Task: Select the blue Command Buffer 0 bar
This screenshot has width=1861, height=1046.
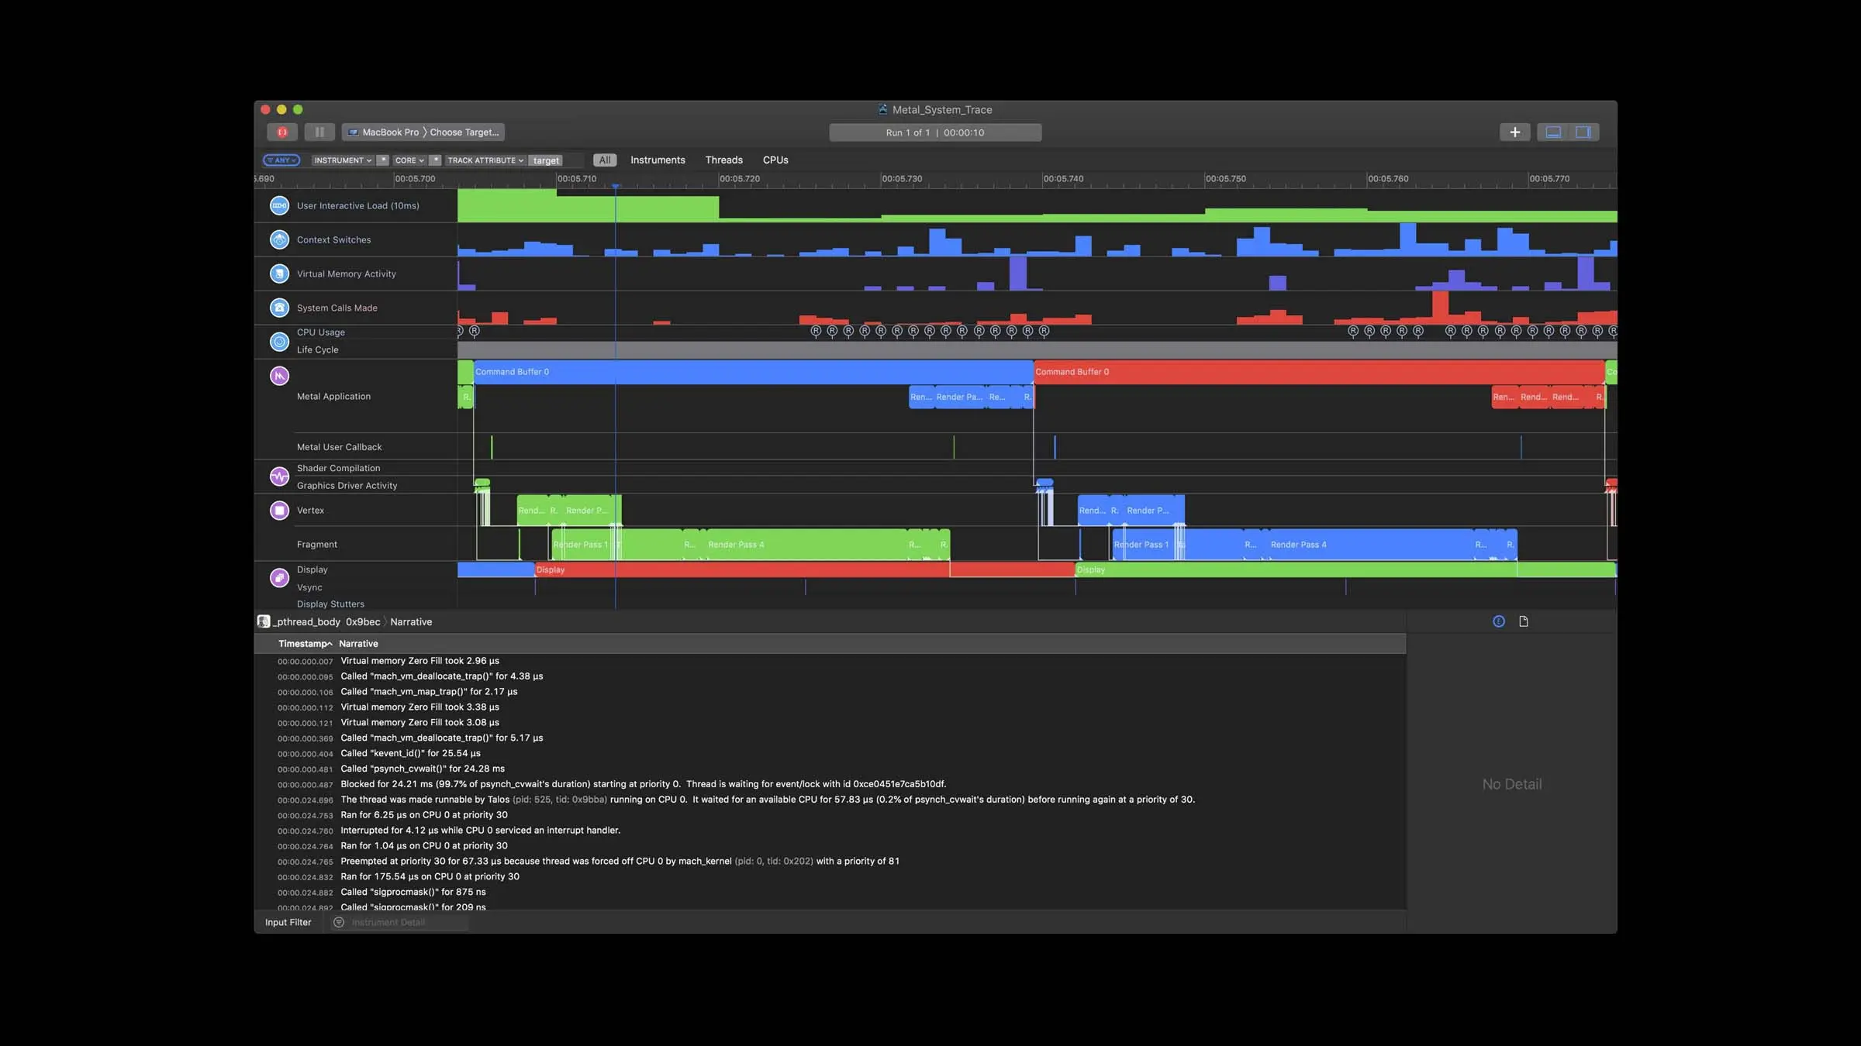Action: [753, 372]
